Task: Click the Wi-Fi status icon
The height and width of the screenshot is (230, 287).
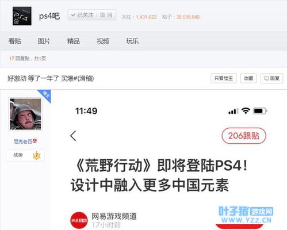Action: [246, 111]
